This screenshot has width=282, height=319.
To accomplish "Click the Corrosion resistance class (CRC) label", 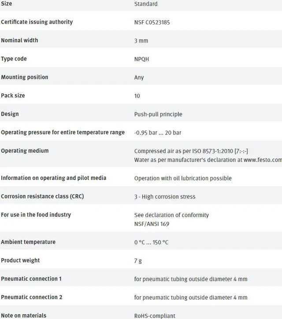I will click(x=42, y=196).
